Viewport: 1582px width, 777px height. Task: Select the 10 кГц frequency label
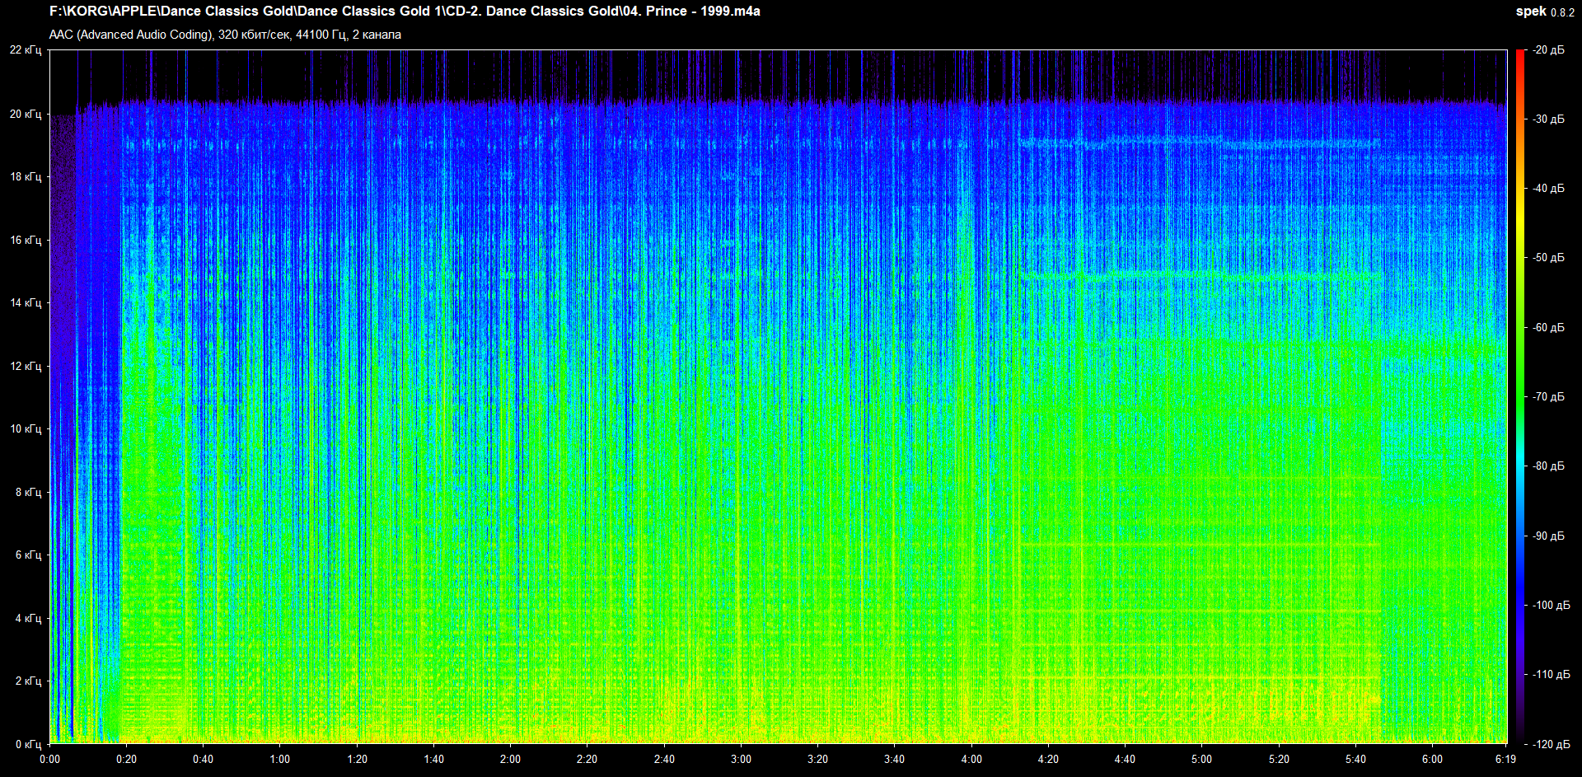[x=26, y=428]
